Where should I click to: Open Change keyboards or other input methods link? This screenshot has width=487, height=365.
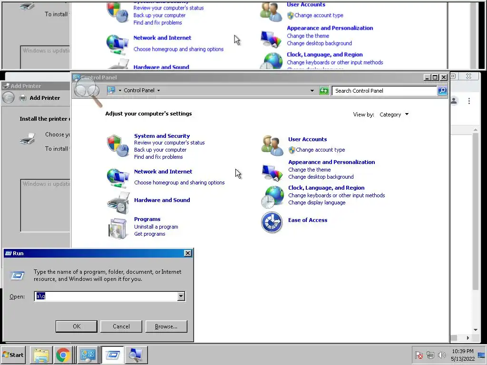click(x=336, y=195)
